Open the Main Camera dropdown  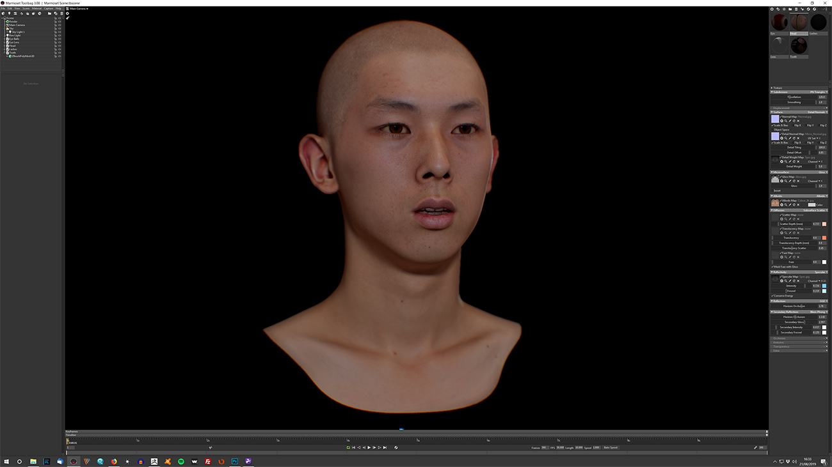click(79, 9)
